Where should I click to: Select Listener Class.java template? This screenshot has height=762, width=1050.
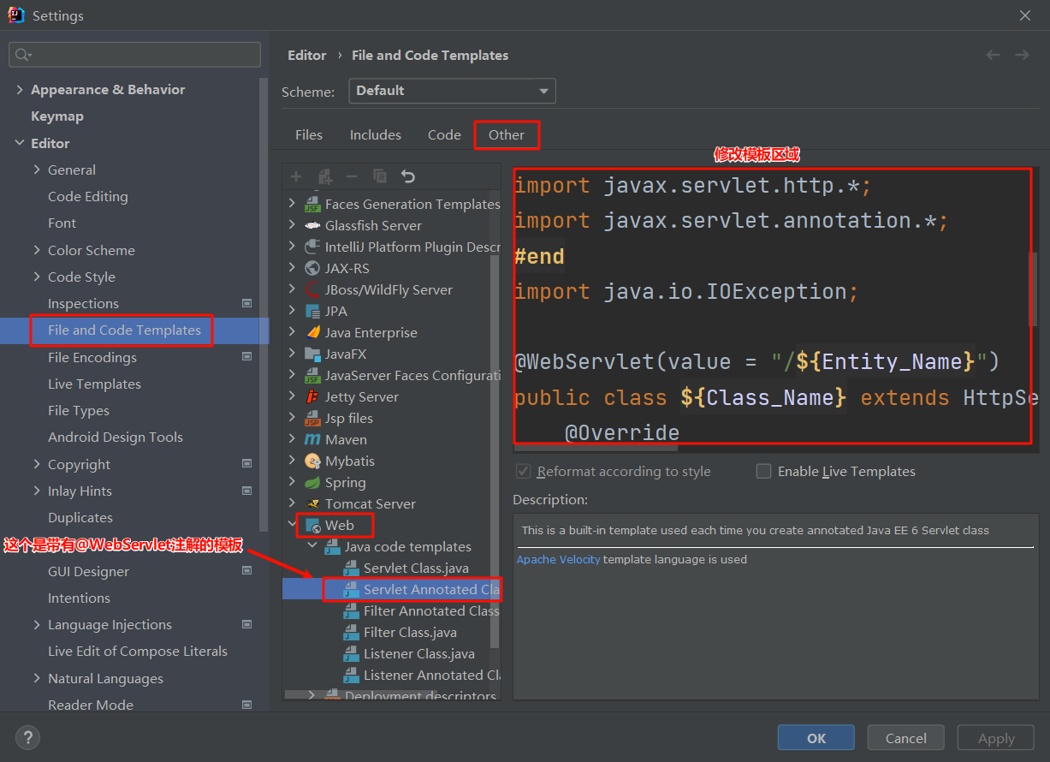tap(419, 653)
